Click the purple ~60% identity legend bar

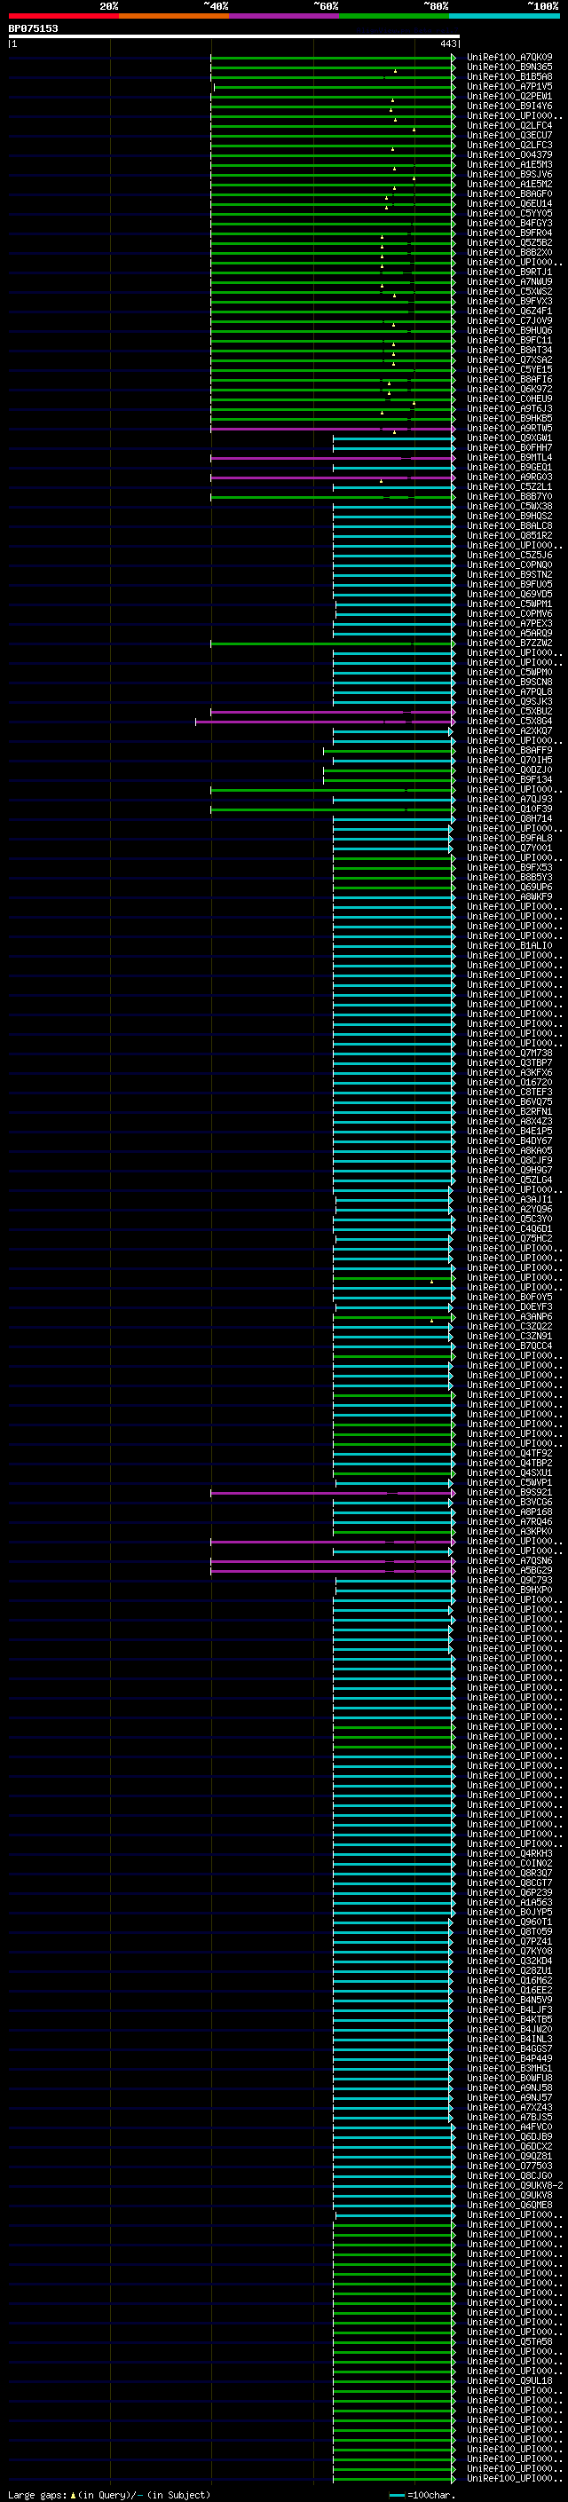tap(285, 17)
